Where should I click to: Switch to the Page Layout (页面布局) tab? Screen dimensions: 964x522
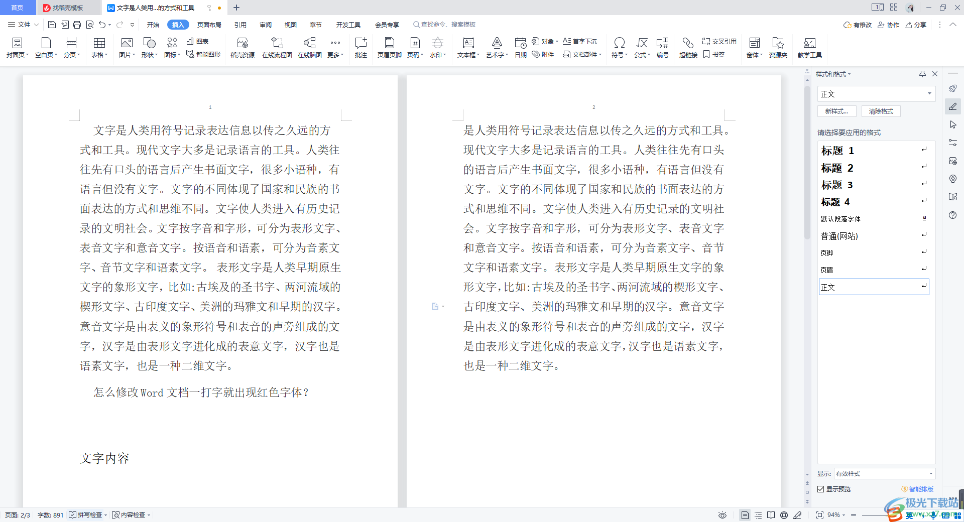pos(209,25)
